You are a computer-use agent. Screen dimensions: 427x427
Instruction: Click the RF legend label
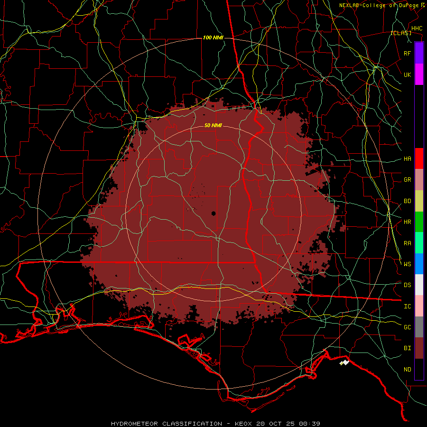(x=408, y=53)
